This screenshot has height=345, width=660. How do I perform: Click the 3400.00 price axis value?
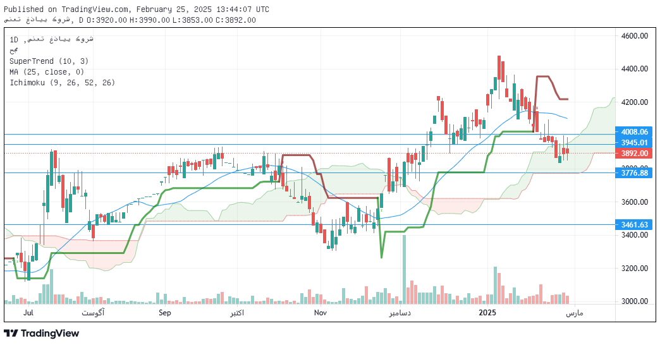pos(634,235)
